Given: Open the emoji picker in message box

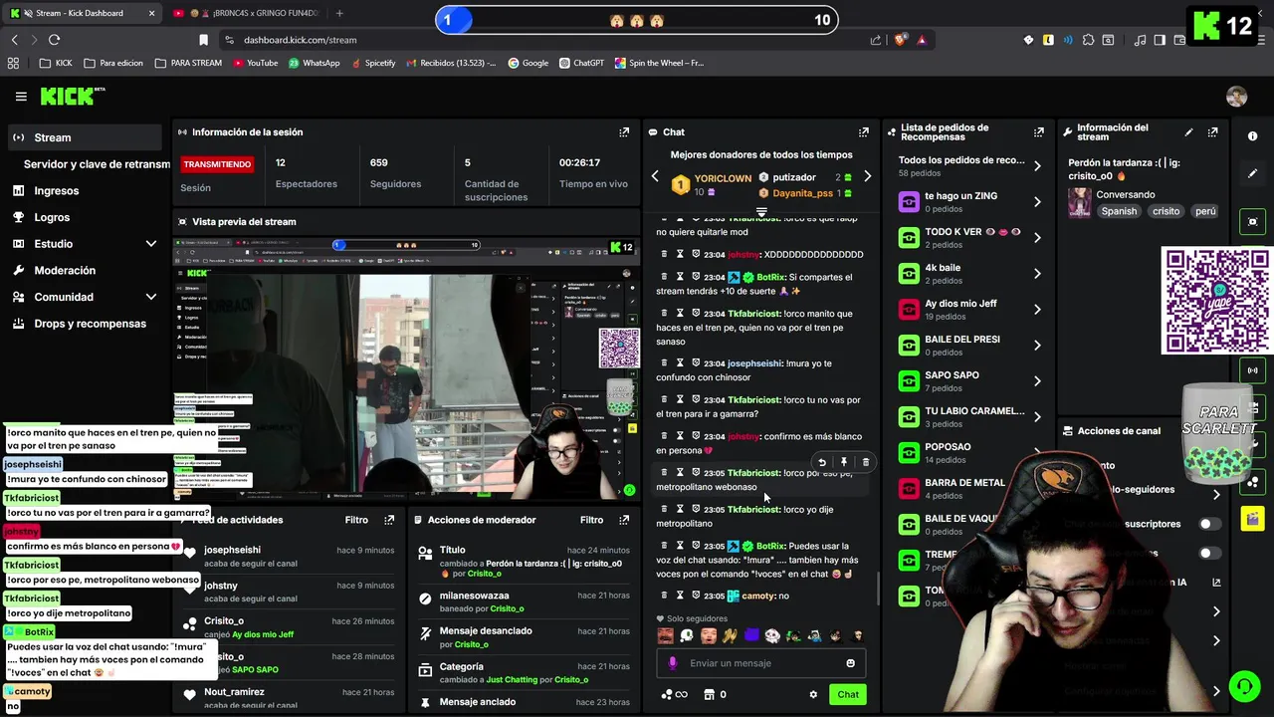Looking at the screenshot, I should [x=850, y=663].
